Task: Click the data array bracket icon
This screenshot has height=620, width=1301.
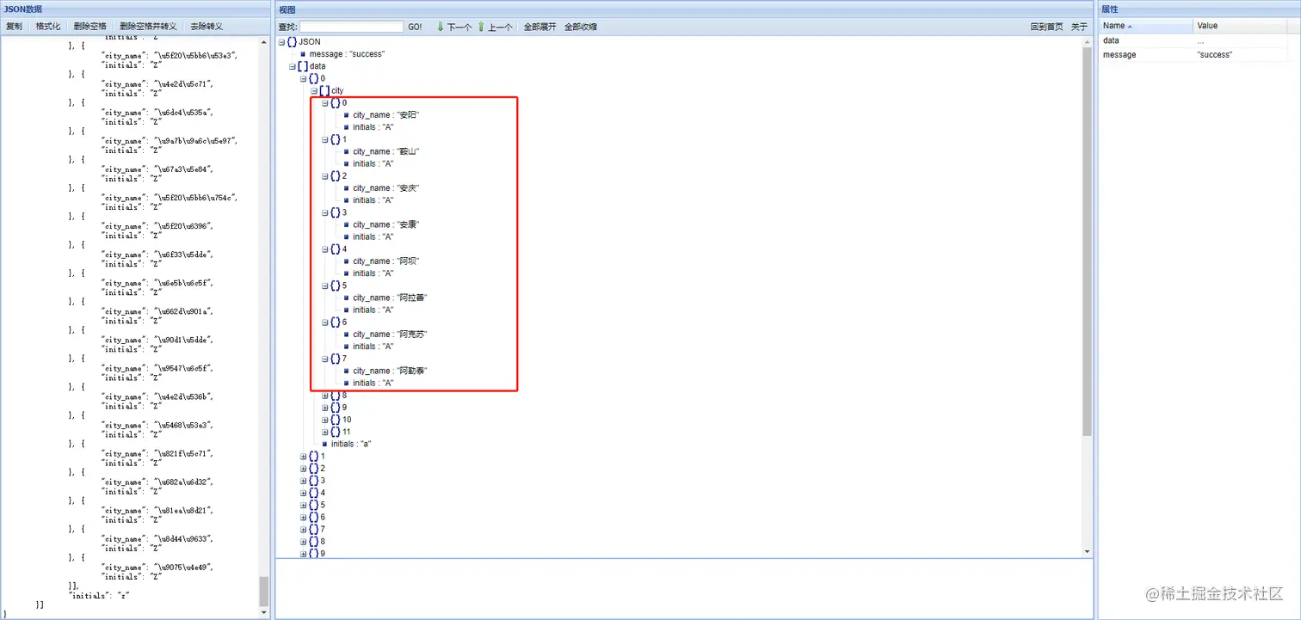Action: click(x=303, y=66)
